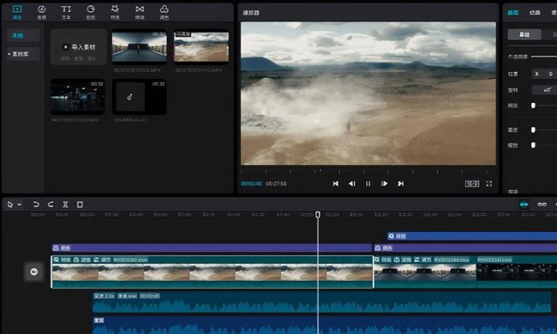557x334 pixels.
Task: Open the aspect ratio button in the player
Action: 472,183
